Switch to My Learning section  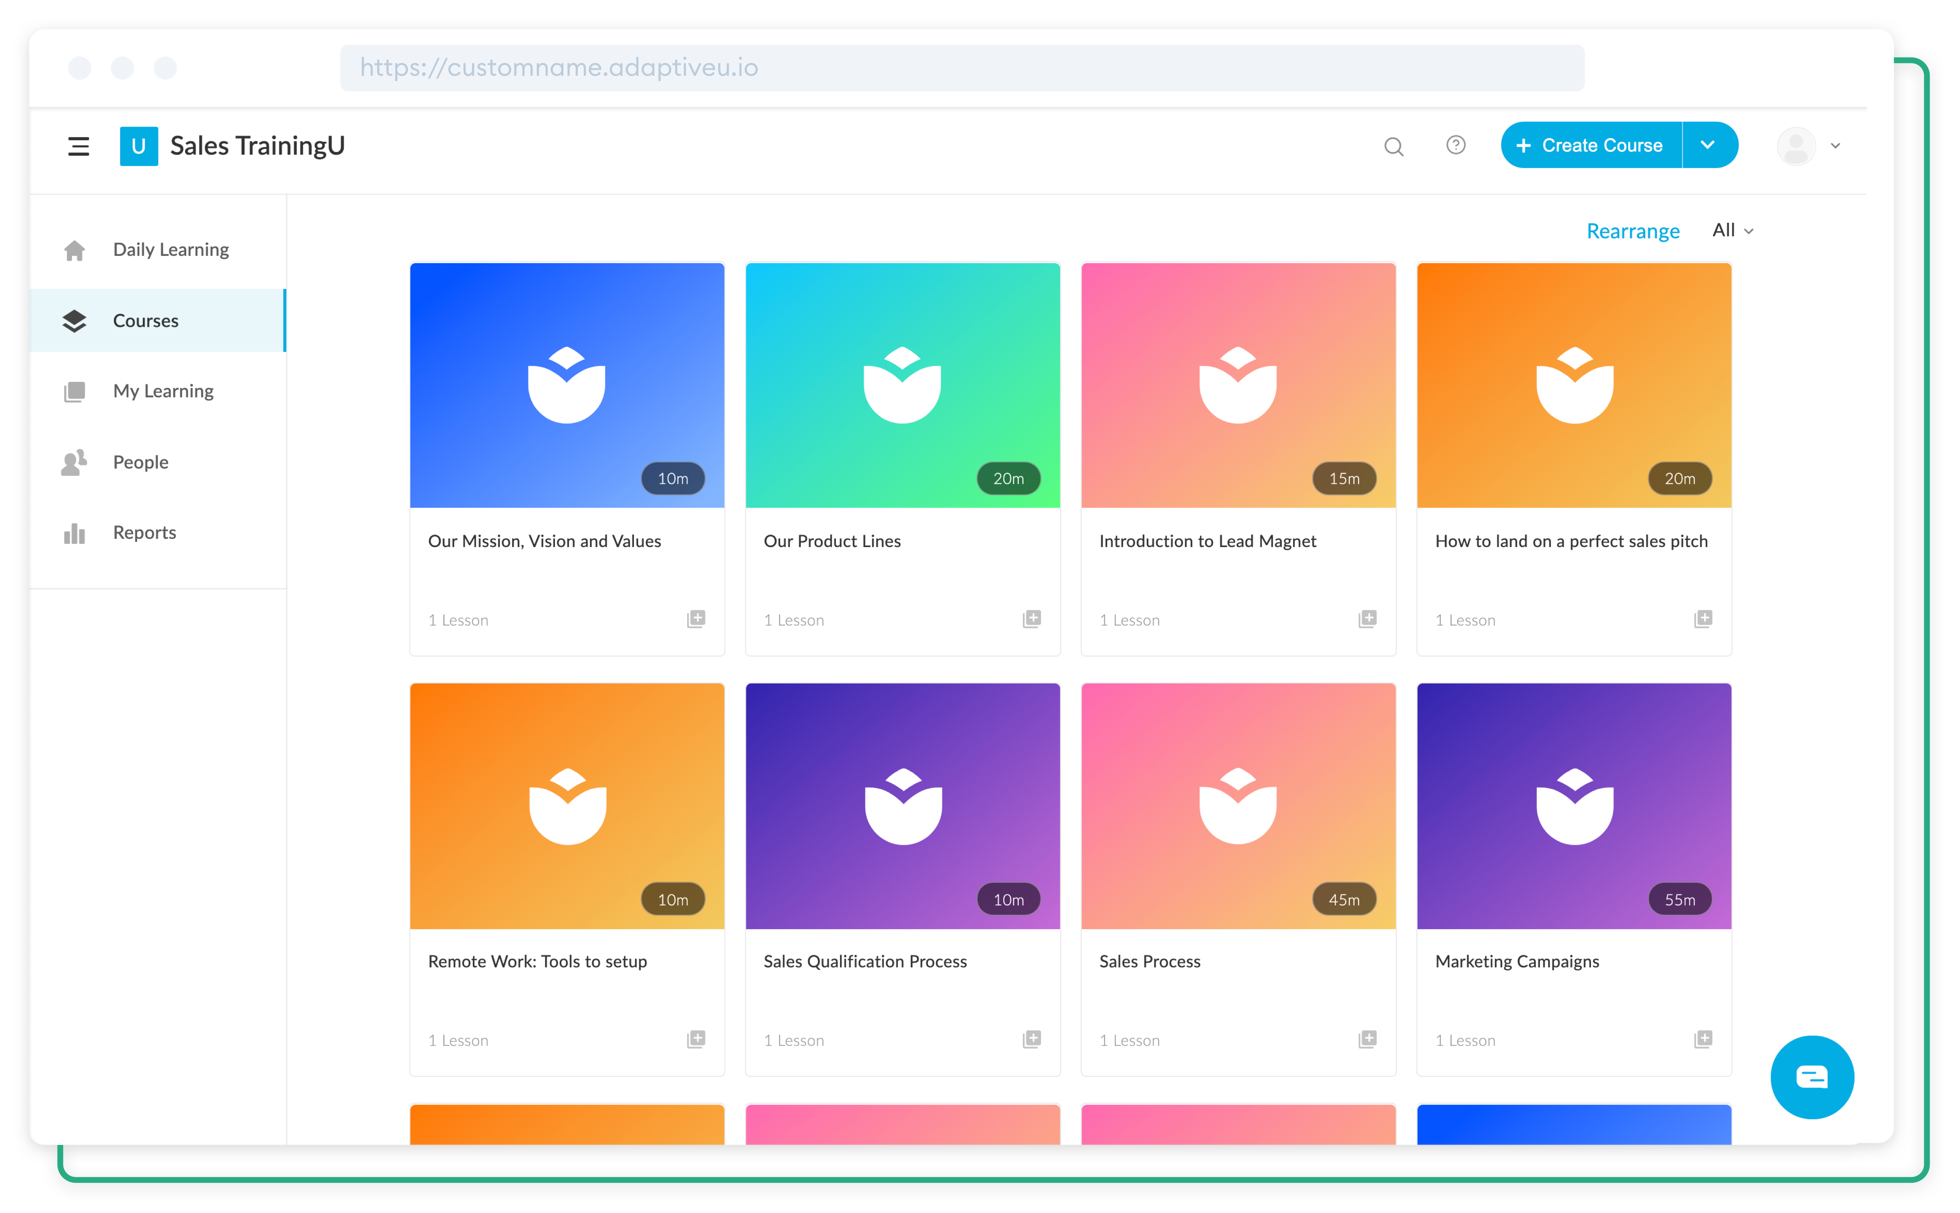[163, 391]
